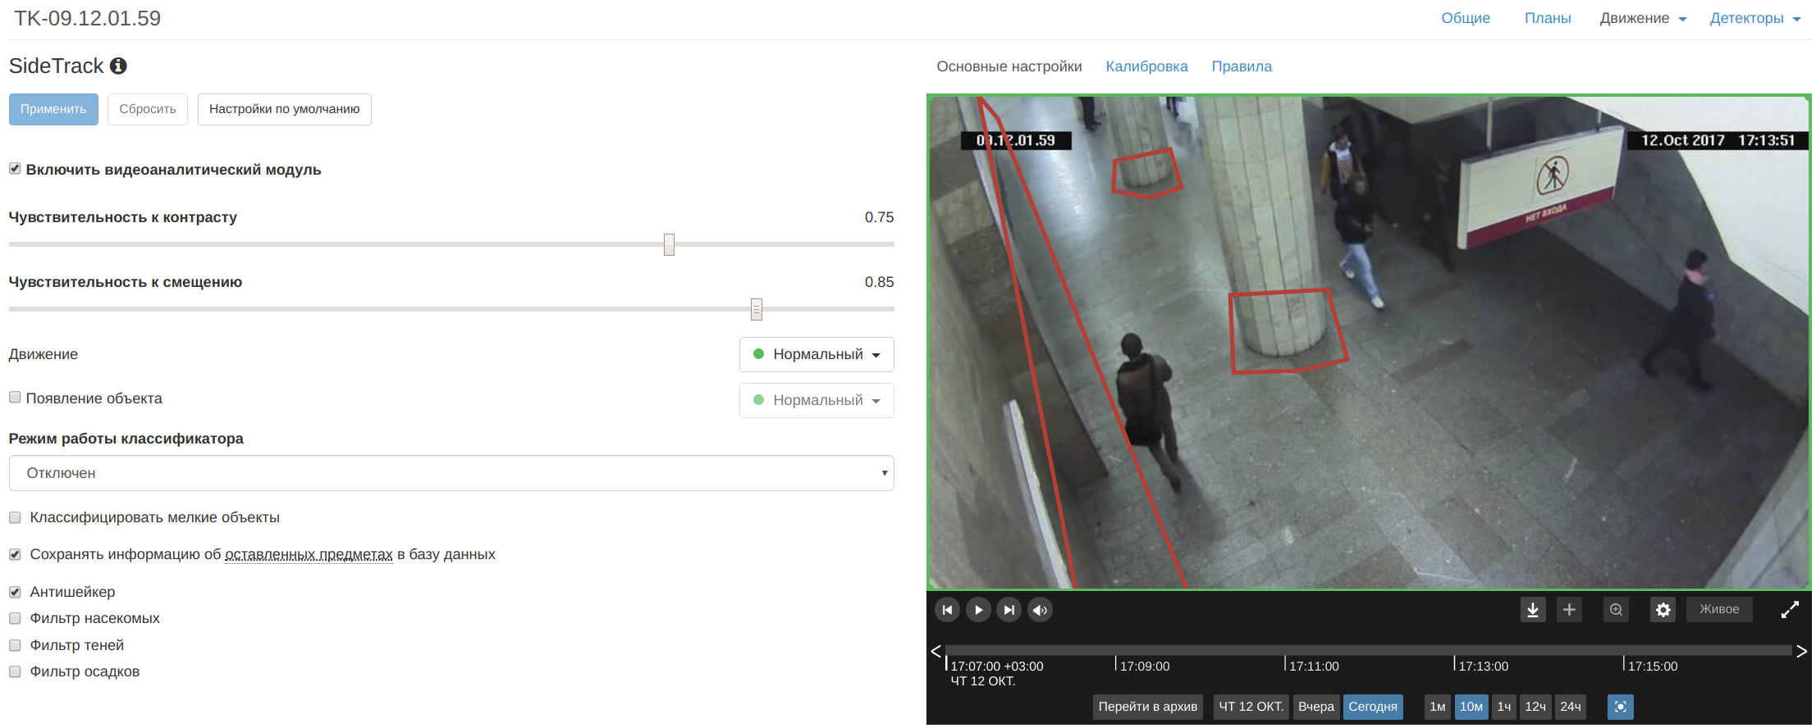Open the player settings gear
The height and width of the screenshot is (728, 1816).
(x=1663, y=609)
